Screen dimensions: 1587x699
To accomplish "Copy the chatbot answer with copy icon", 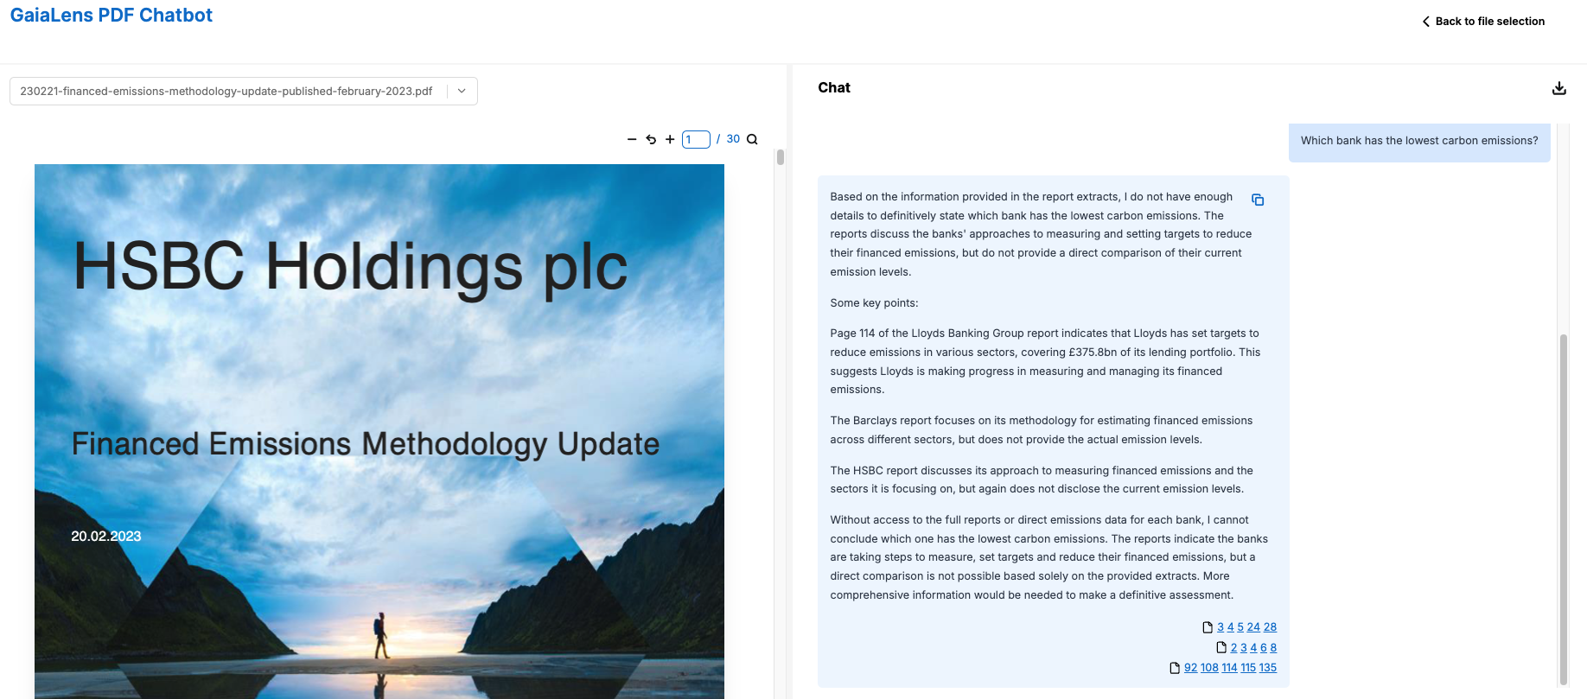I will click(1258, 200).
